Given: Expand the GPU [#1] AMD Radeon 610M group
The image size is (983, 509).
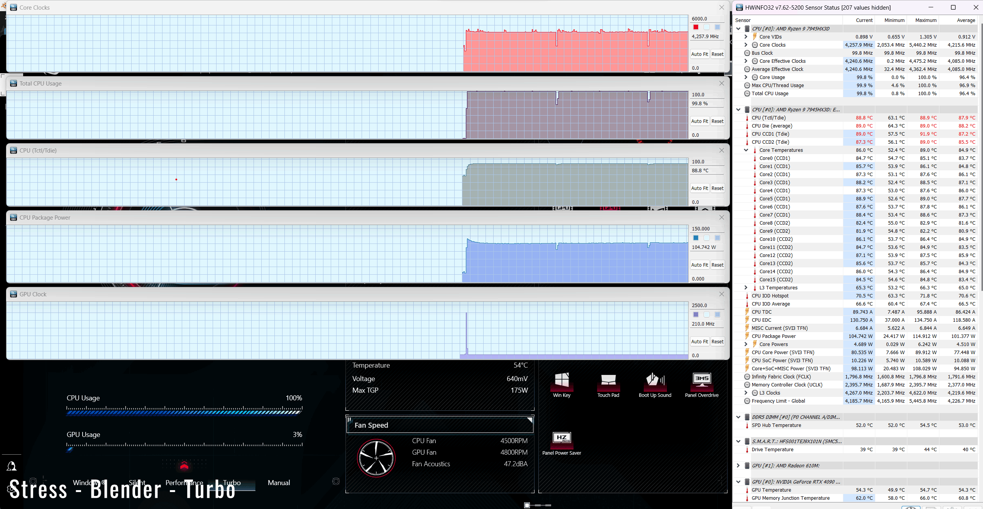Looking at the screenshot, I should click(738, 465).
